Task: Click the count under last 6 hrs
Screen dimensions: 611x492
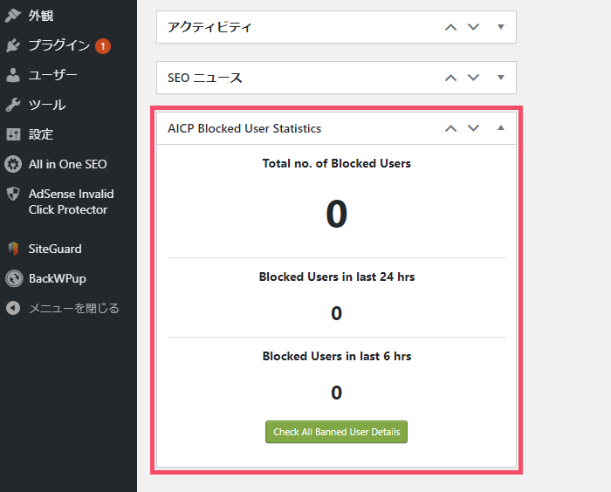Action: [337, 393]
